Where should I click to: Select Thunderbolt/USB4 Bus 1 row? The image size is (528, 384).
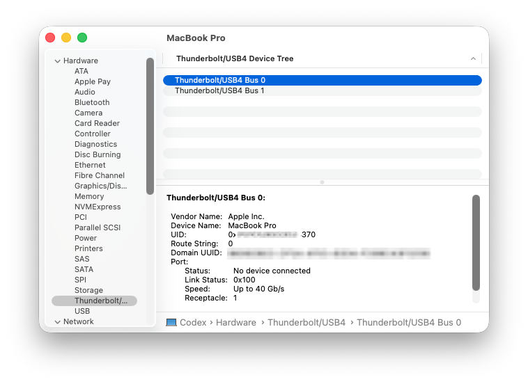(219, 90)
